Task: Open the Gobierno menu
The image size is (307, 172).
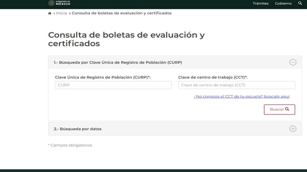Action: [283, 3]
